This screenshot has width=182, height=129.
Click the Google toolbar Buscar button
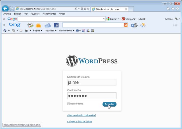point(111,19)
